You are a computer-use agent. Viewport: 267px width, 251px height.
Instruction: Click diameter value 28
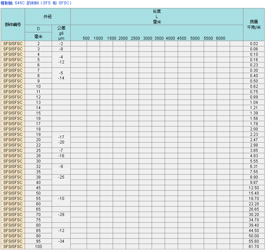38,156
